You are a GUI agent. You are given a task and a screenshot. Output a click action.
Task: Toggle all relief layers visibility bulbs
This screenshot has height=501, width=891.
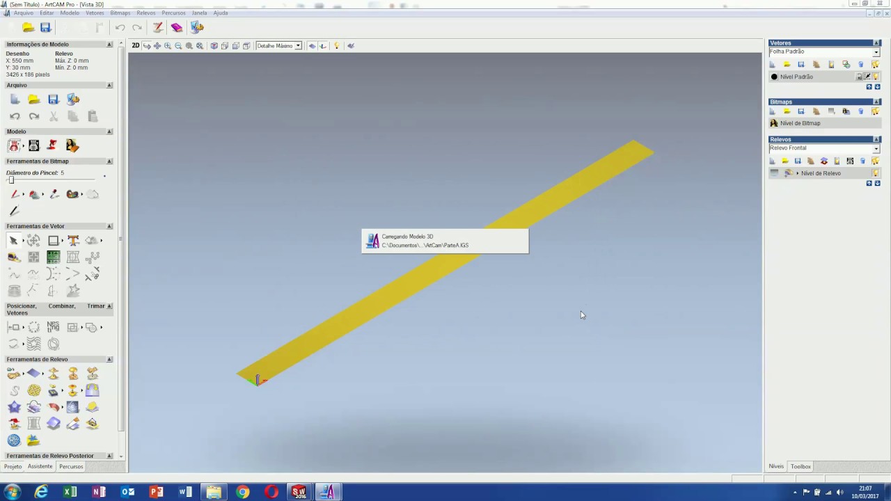[876, 161]
